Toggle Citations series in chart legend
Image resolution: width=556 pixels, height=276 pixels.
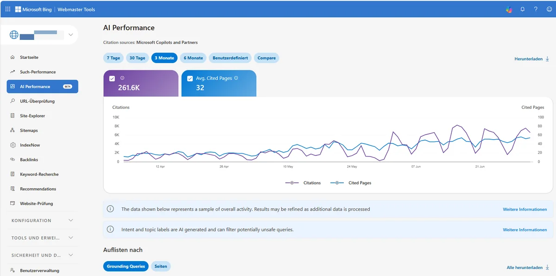coord(303,183)
